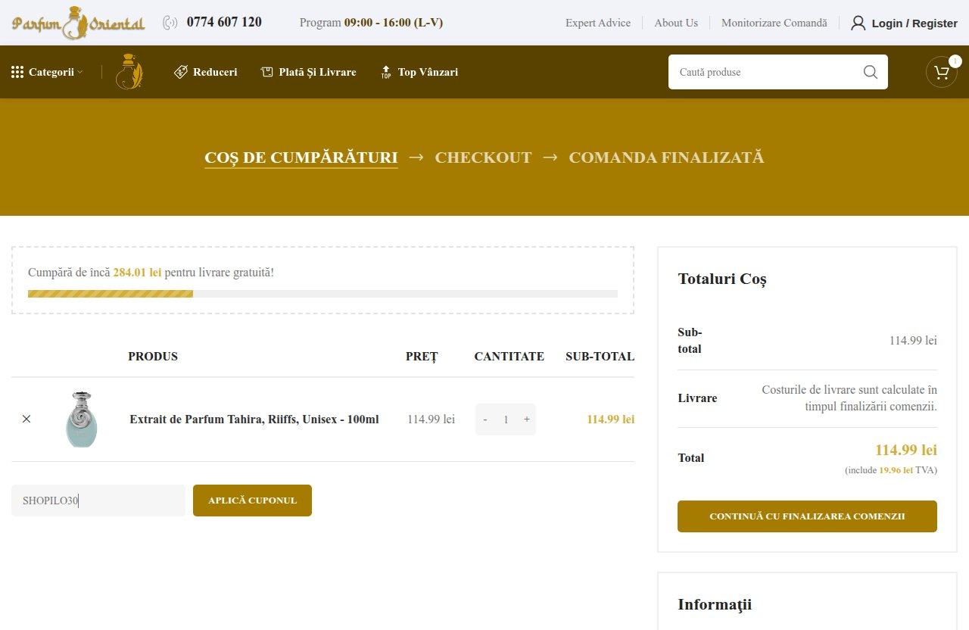The image size is (969, 630).
Task: Apply coupon with Aplică Cuponul button
Action: click(252, 501)
